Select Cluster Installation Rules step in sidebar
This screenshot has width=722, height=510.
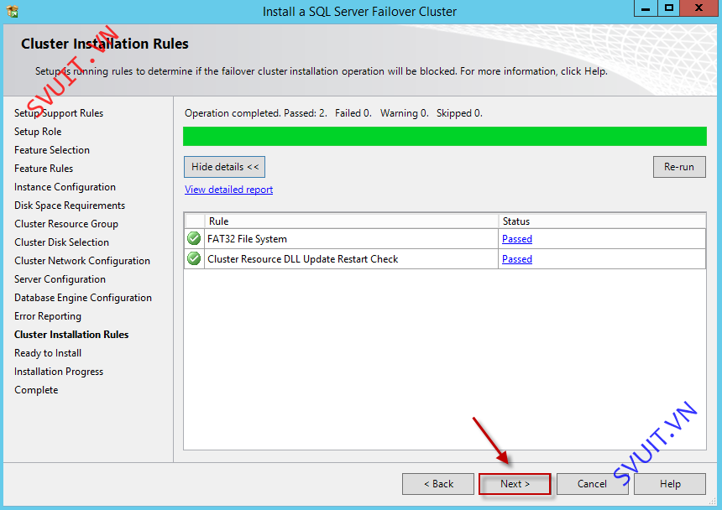71,335
